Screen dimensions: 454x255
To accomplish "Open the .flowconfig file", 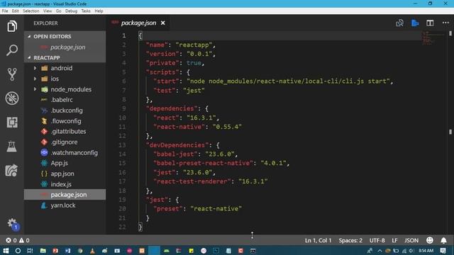I will click(x=65, y=121).
